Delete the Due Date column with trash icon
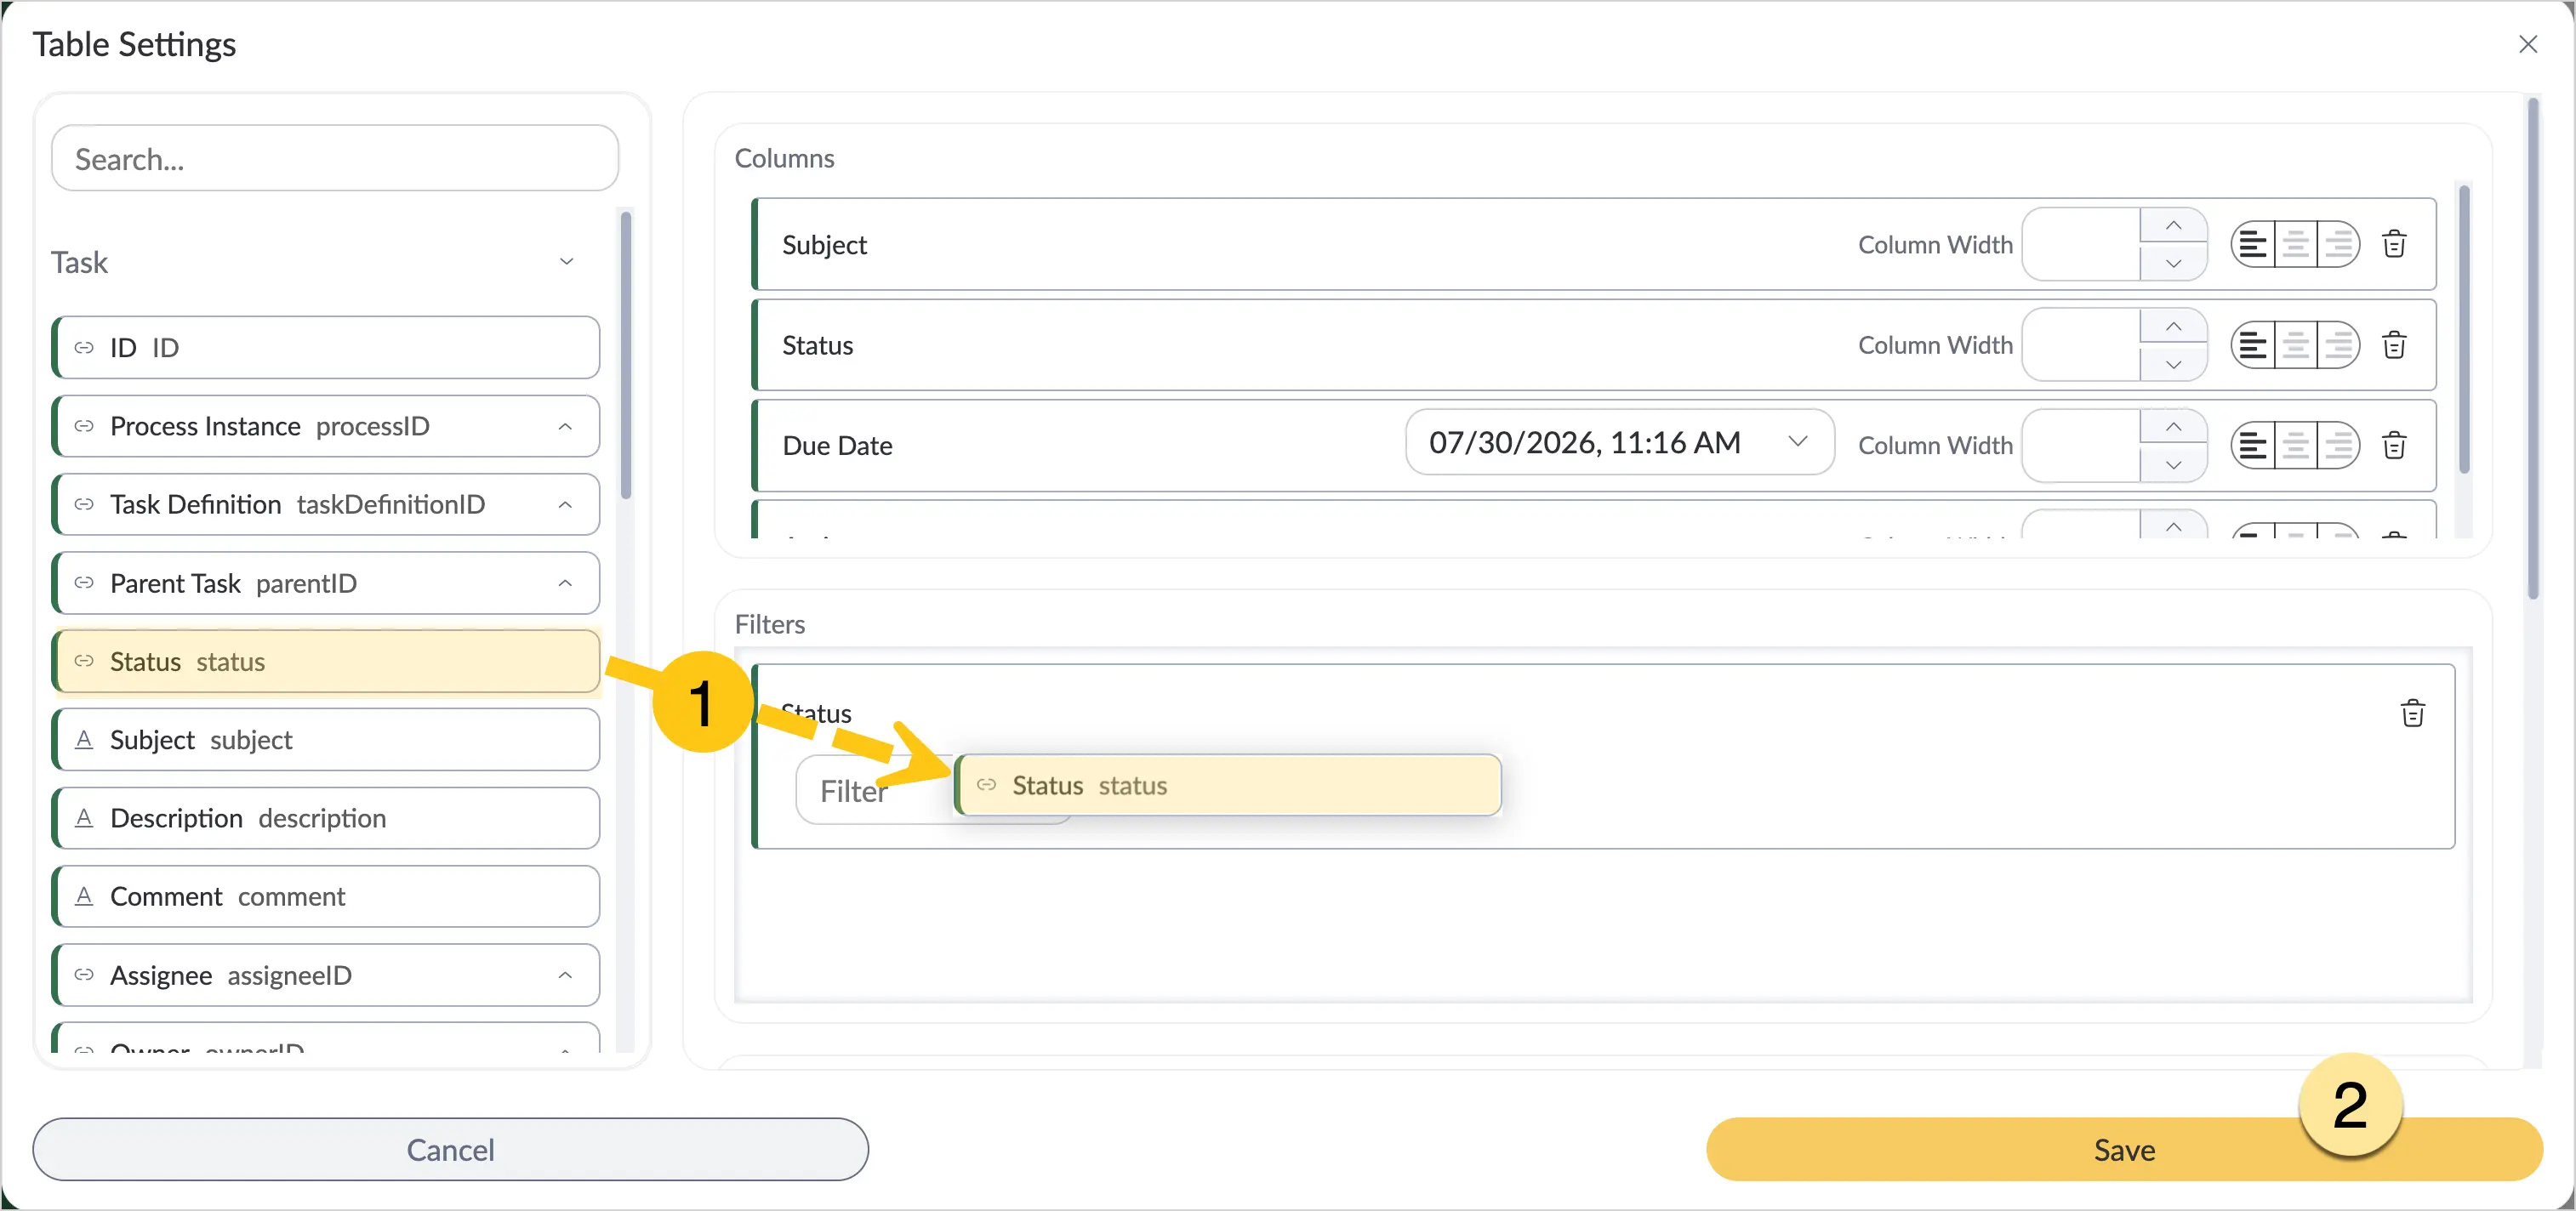The width and height of the screenshot is (2576, 1211). (2394, 445)
